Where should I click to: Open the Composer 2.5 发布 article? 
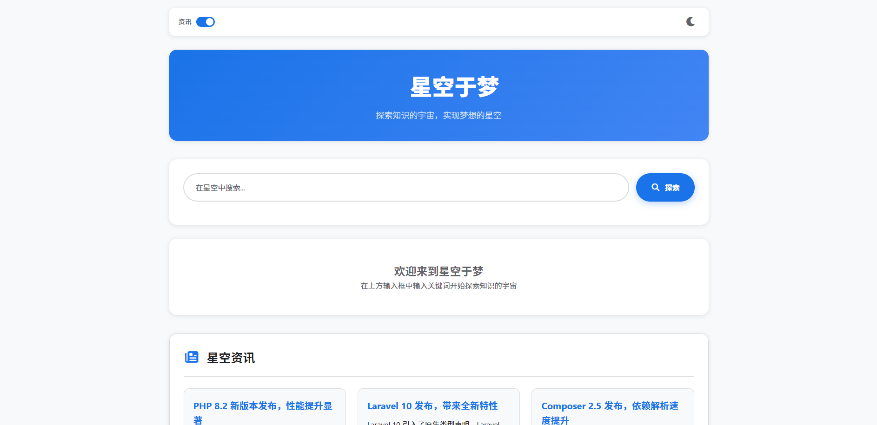coord(609,406)
